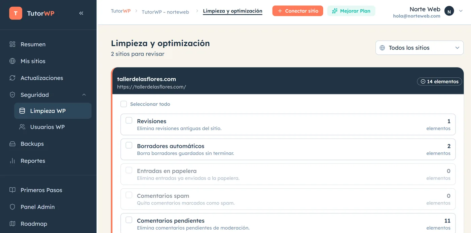Check the Revisiones checkbox
The image size is (471, 233).
click(129, 120)
